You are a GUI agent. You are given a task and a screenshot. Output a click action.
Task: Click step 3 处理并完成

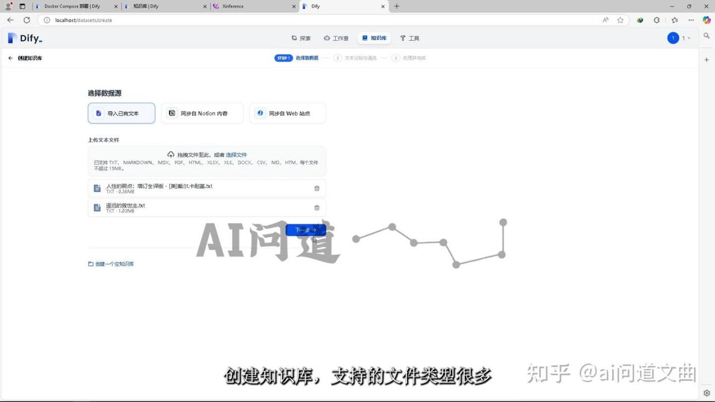(409, 58)
